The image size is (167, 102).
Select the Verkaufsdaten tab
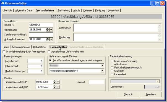click(45, 10)
